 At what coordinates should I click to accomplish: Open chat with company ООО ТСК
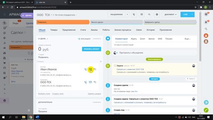point(95,82)
